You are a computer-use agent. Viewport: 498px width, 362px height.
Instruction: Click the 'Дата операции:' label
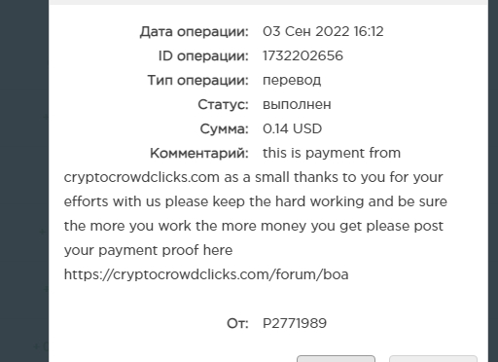pyautogui.click(x=194, y=31)
